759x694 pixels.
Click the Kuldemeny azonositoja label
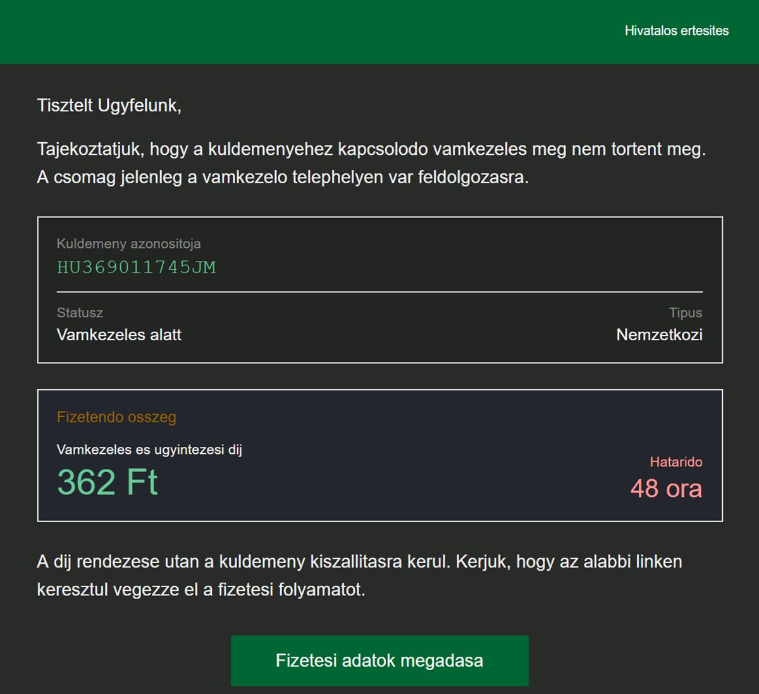click(x=128, y=243)
